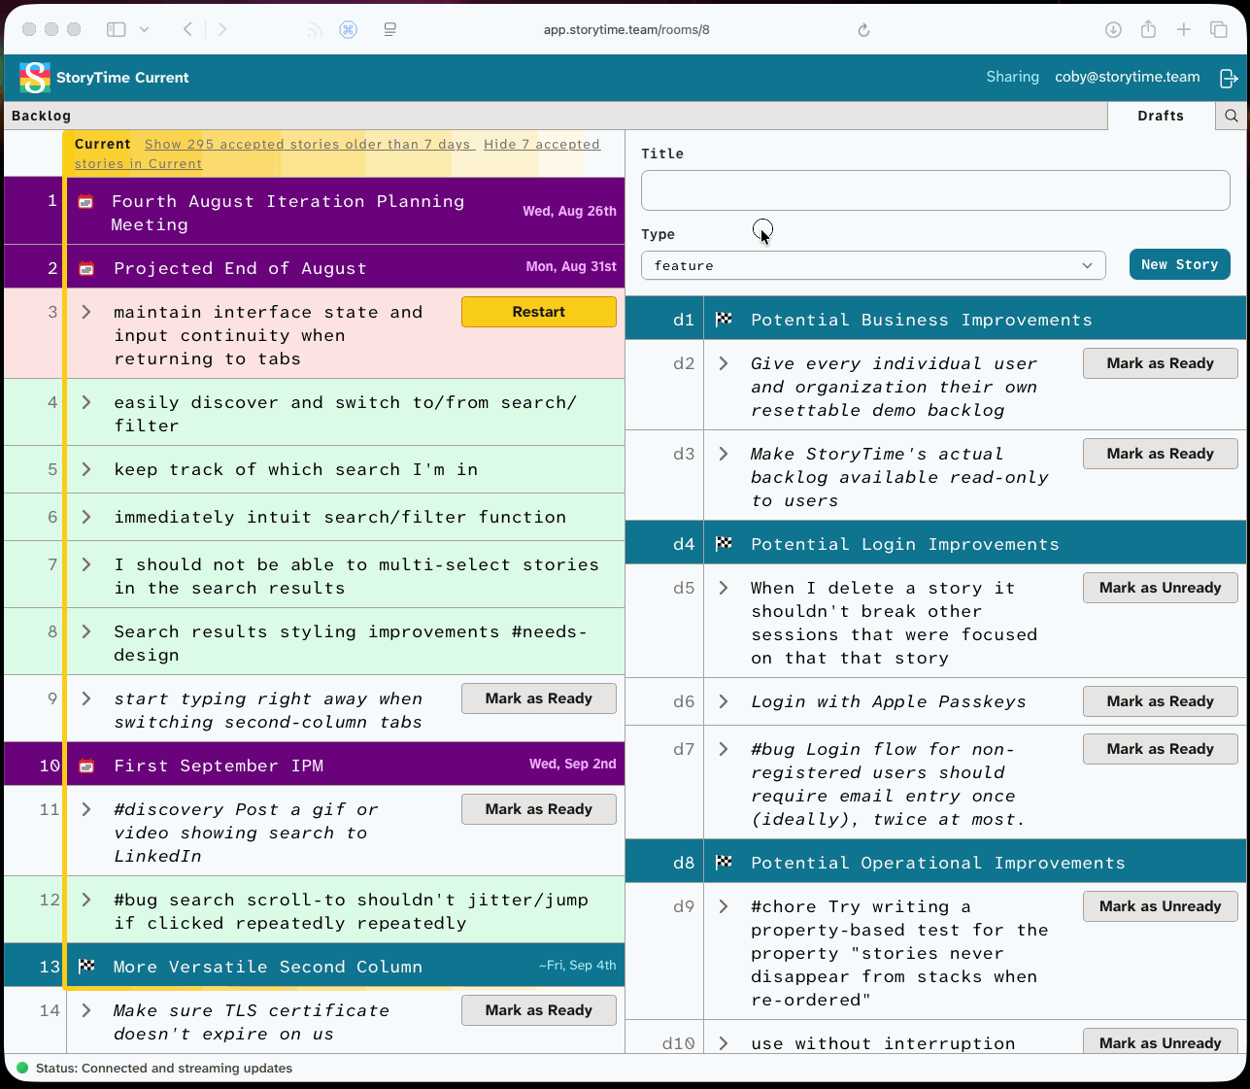The height and width of the screenshot is (1089, 1250).
Task: Click the checkered flag on Potential Login Improvements
Action: coord(724,544)
